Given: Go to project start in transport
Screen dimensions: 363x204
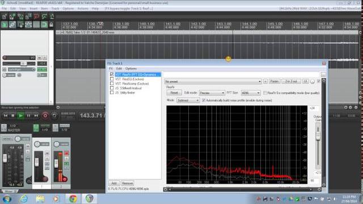Looking at the screenshot, I should click(6, 116).
